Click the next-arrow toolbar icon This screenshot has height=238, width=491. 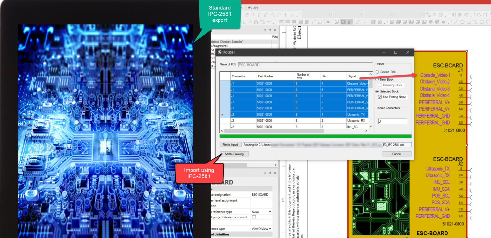tap(460, 15)
